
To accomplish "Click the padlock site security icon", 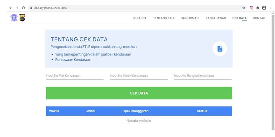I will click(x=31, y=8).
